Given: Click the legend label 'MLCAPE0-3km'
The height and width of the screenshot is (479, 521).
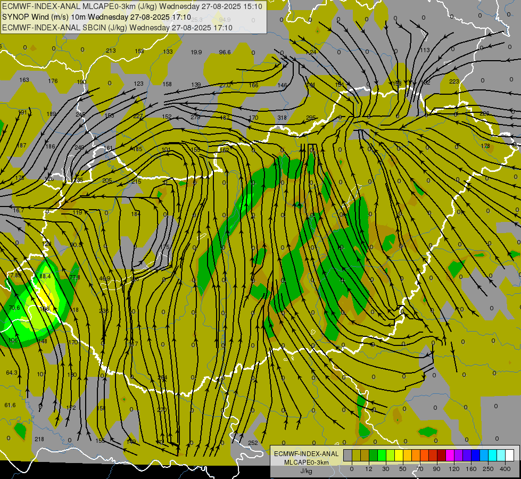Looking at the screenshot, I should coord(306,463).
